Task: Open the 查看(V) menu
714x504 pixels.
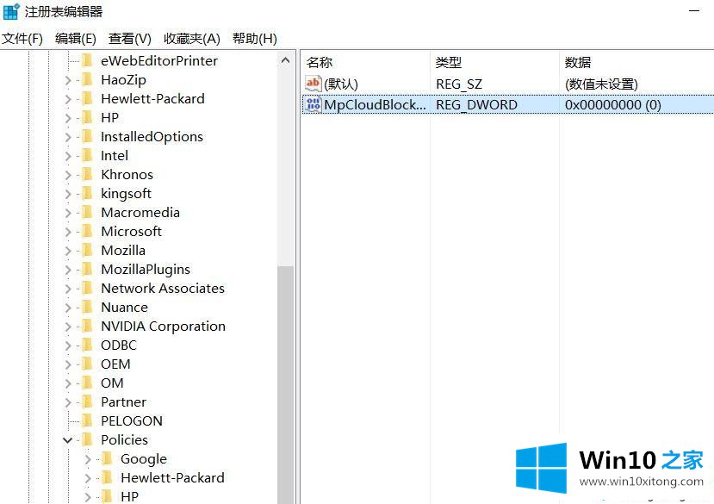Action: (x=130, y=39)
